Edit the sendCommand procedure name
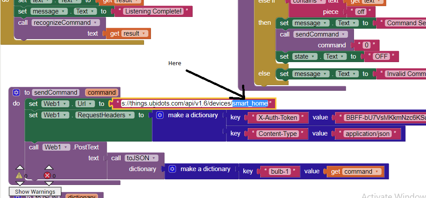 click(x=56, y=92)
